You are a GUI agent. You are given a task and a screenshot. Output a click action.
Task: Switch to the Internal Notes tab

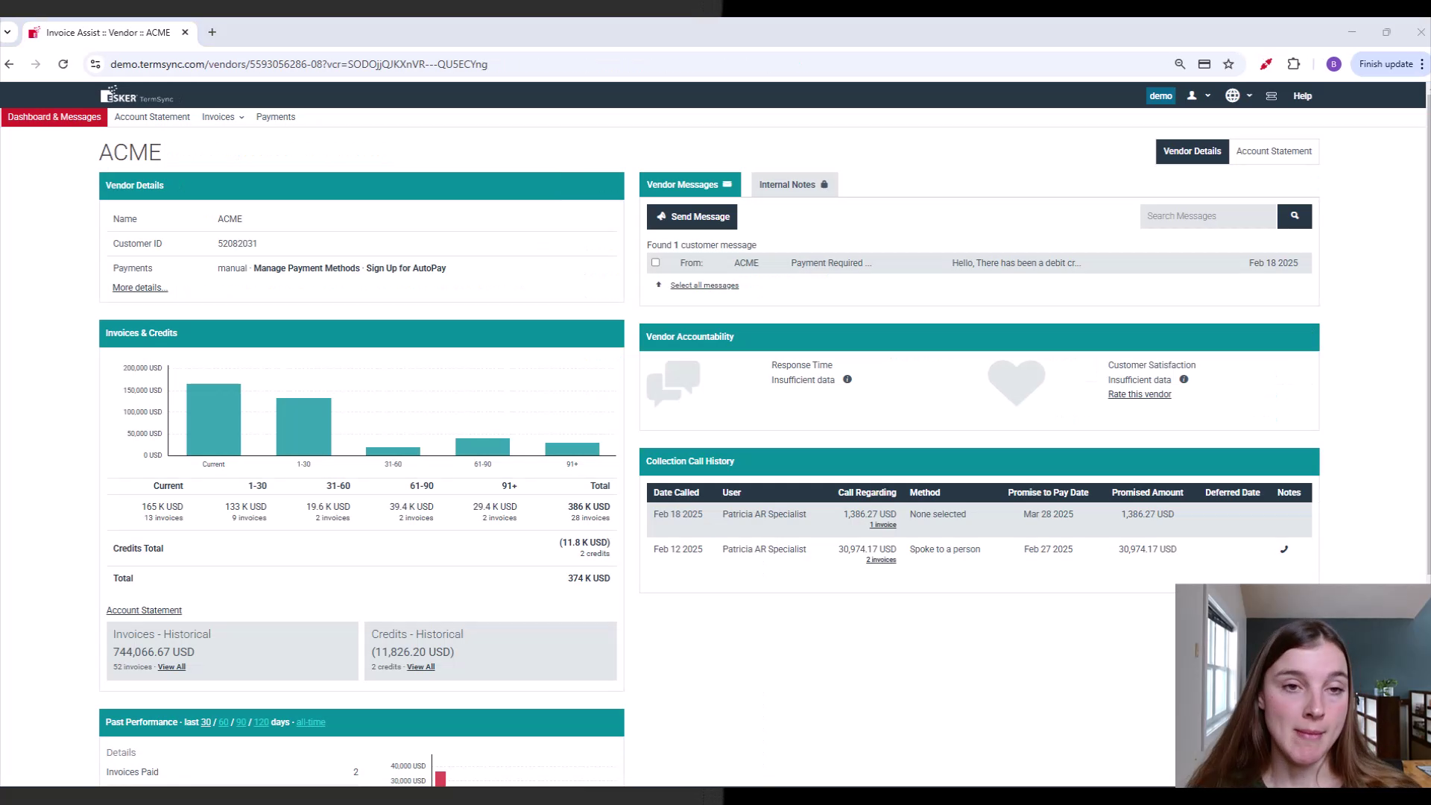(788, 184)
